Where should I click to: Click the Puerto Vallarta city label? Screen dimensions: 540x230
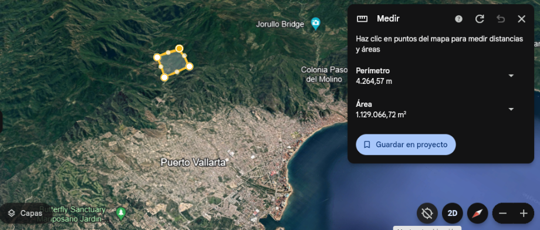click(193, 163)
